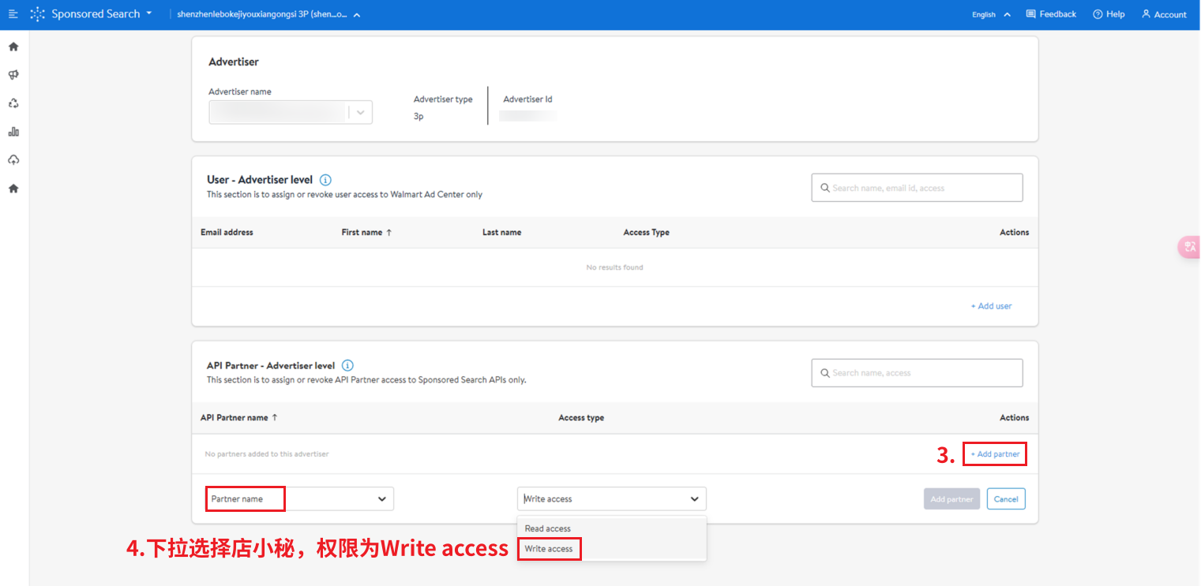The width and height of the screenshot is (1201, 586).
Task: Click the Email address column header
Action: coord(227,233)
